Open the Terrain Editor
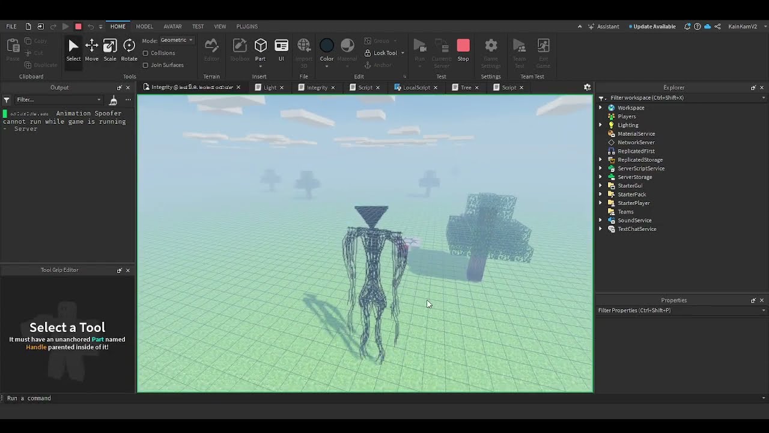Image resolution: width=769 pixels, height=433 pixels. pyautogui.click(x=211, y=50)
